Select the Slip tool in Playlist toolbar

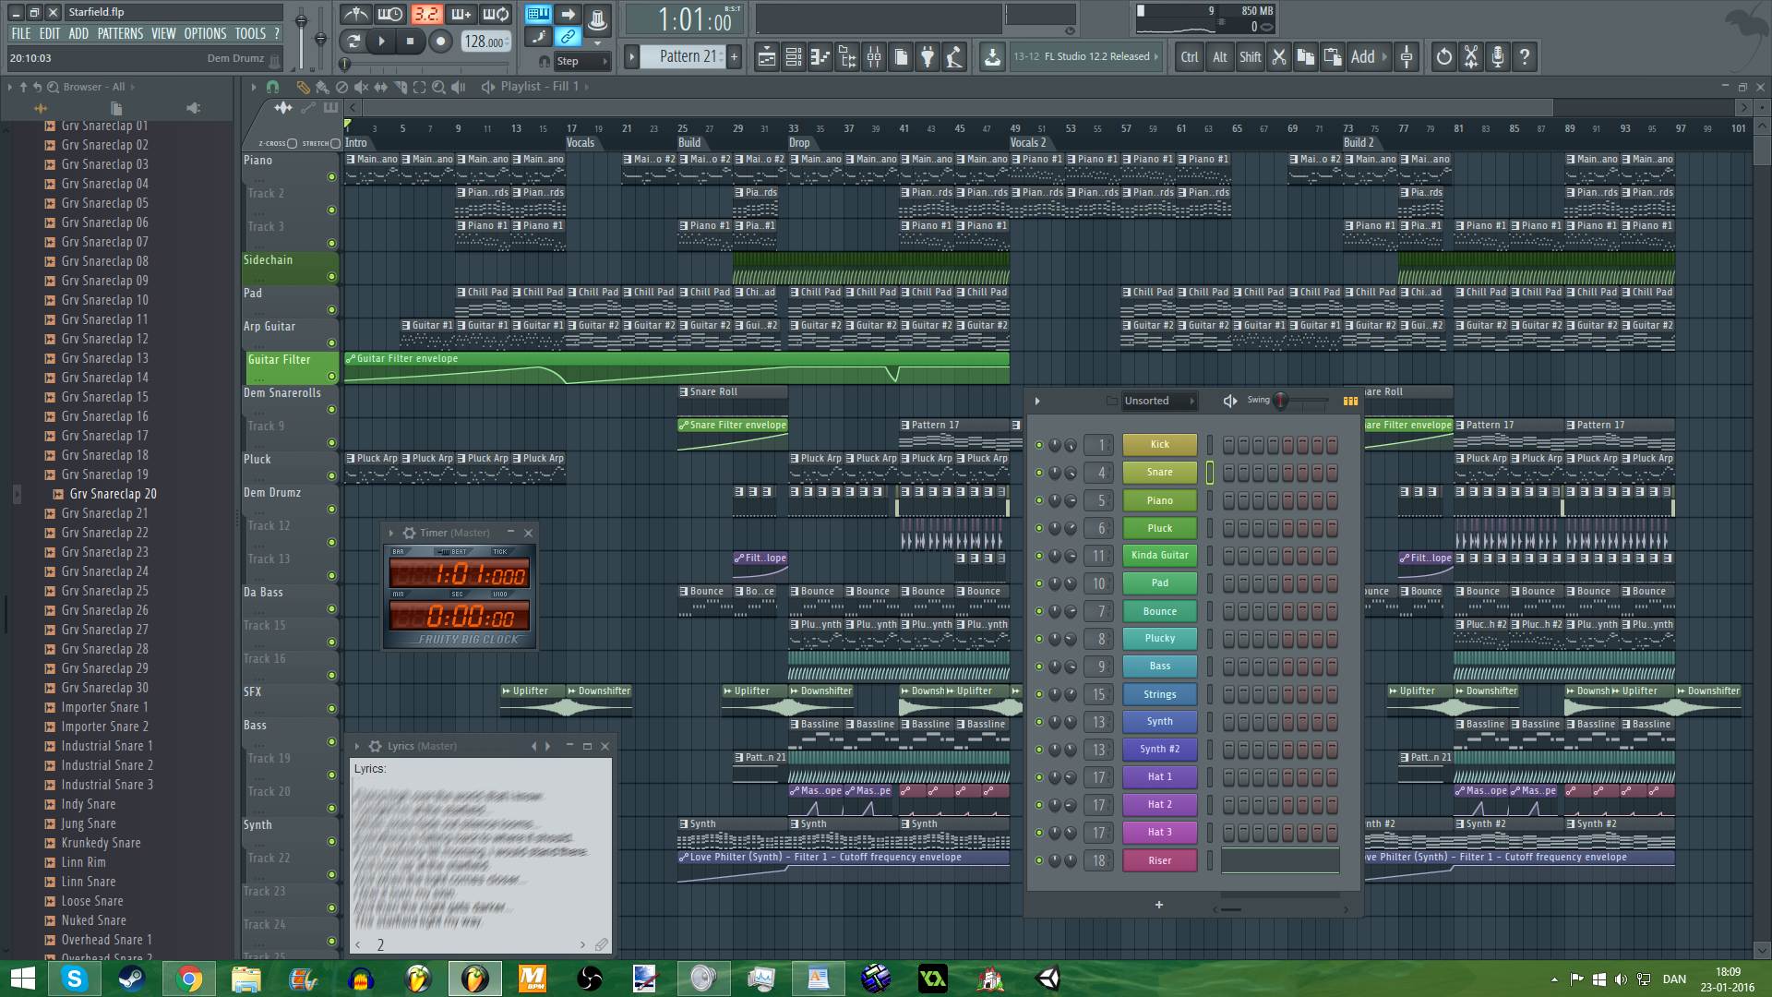pyautogui.click(x=380, y=87)
